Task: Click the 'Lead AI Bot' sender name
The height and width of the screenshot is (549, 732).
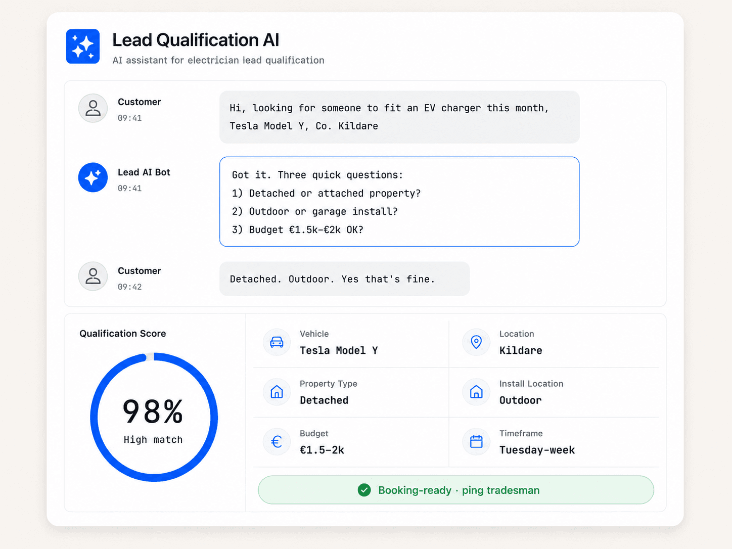Action: click(x=144, y=172)
